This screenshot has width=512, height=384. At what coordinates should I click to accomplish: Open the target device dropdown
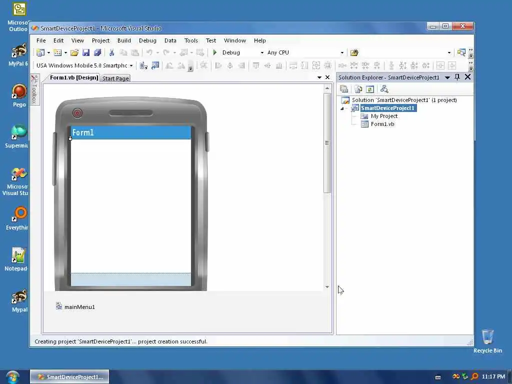click(x=131, y=65)
